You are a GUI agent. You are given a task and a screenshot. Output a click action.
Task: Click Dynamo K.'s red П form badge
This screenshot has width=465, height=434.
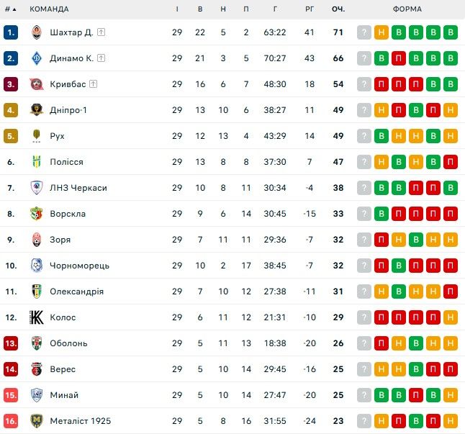(399, 58)
